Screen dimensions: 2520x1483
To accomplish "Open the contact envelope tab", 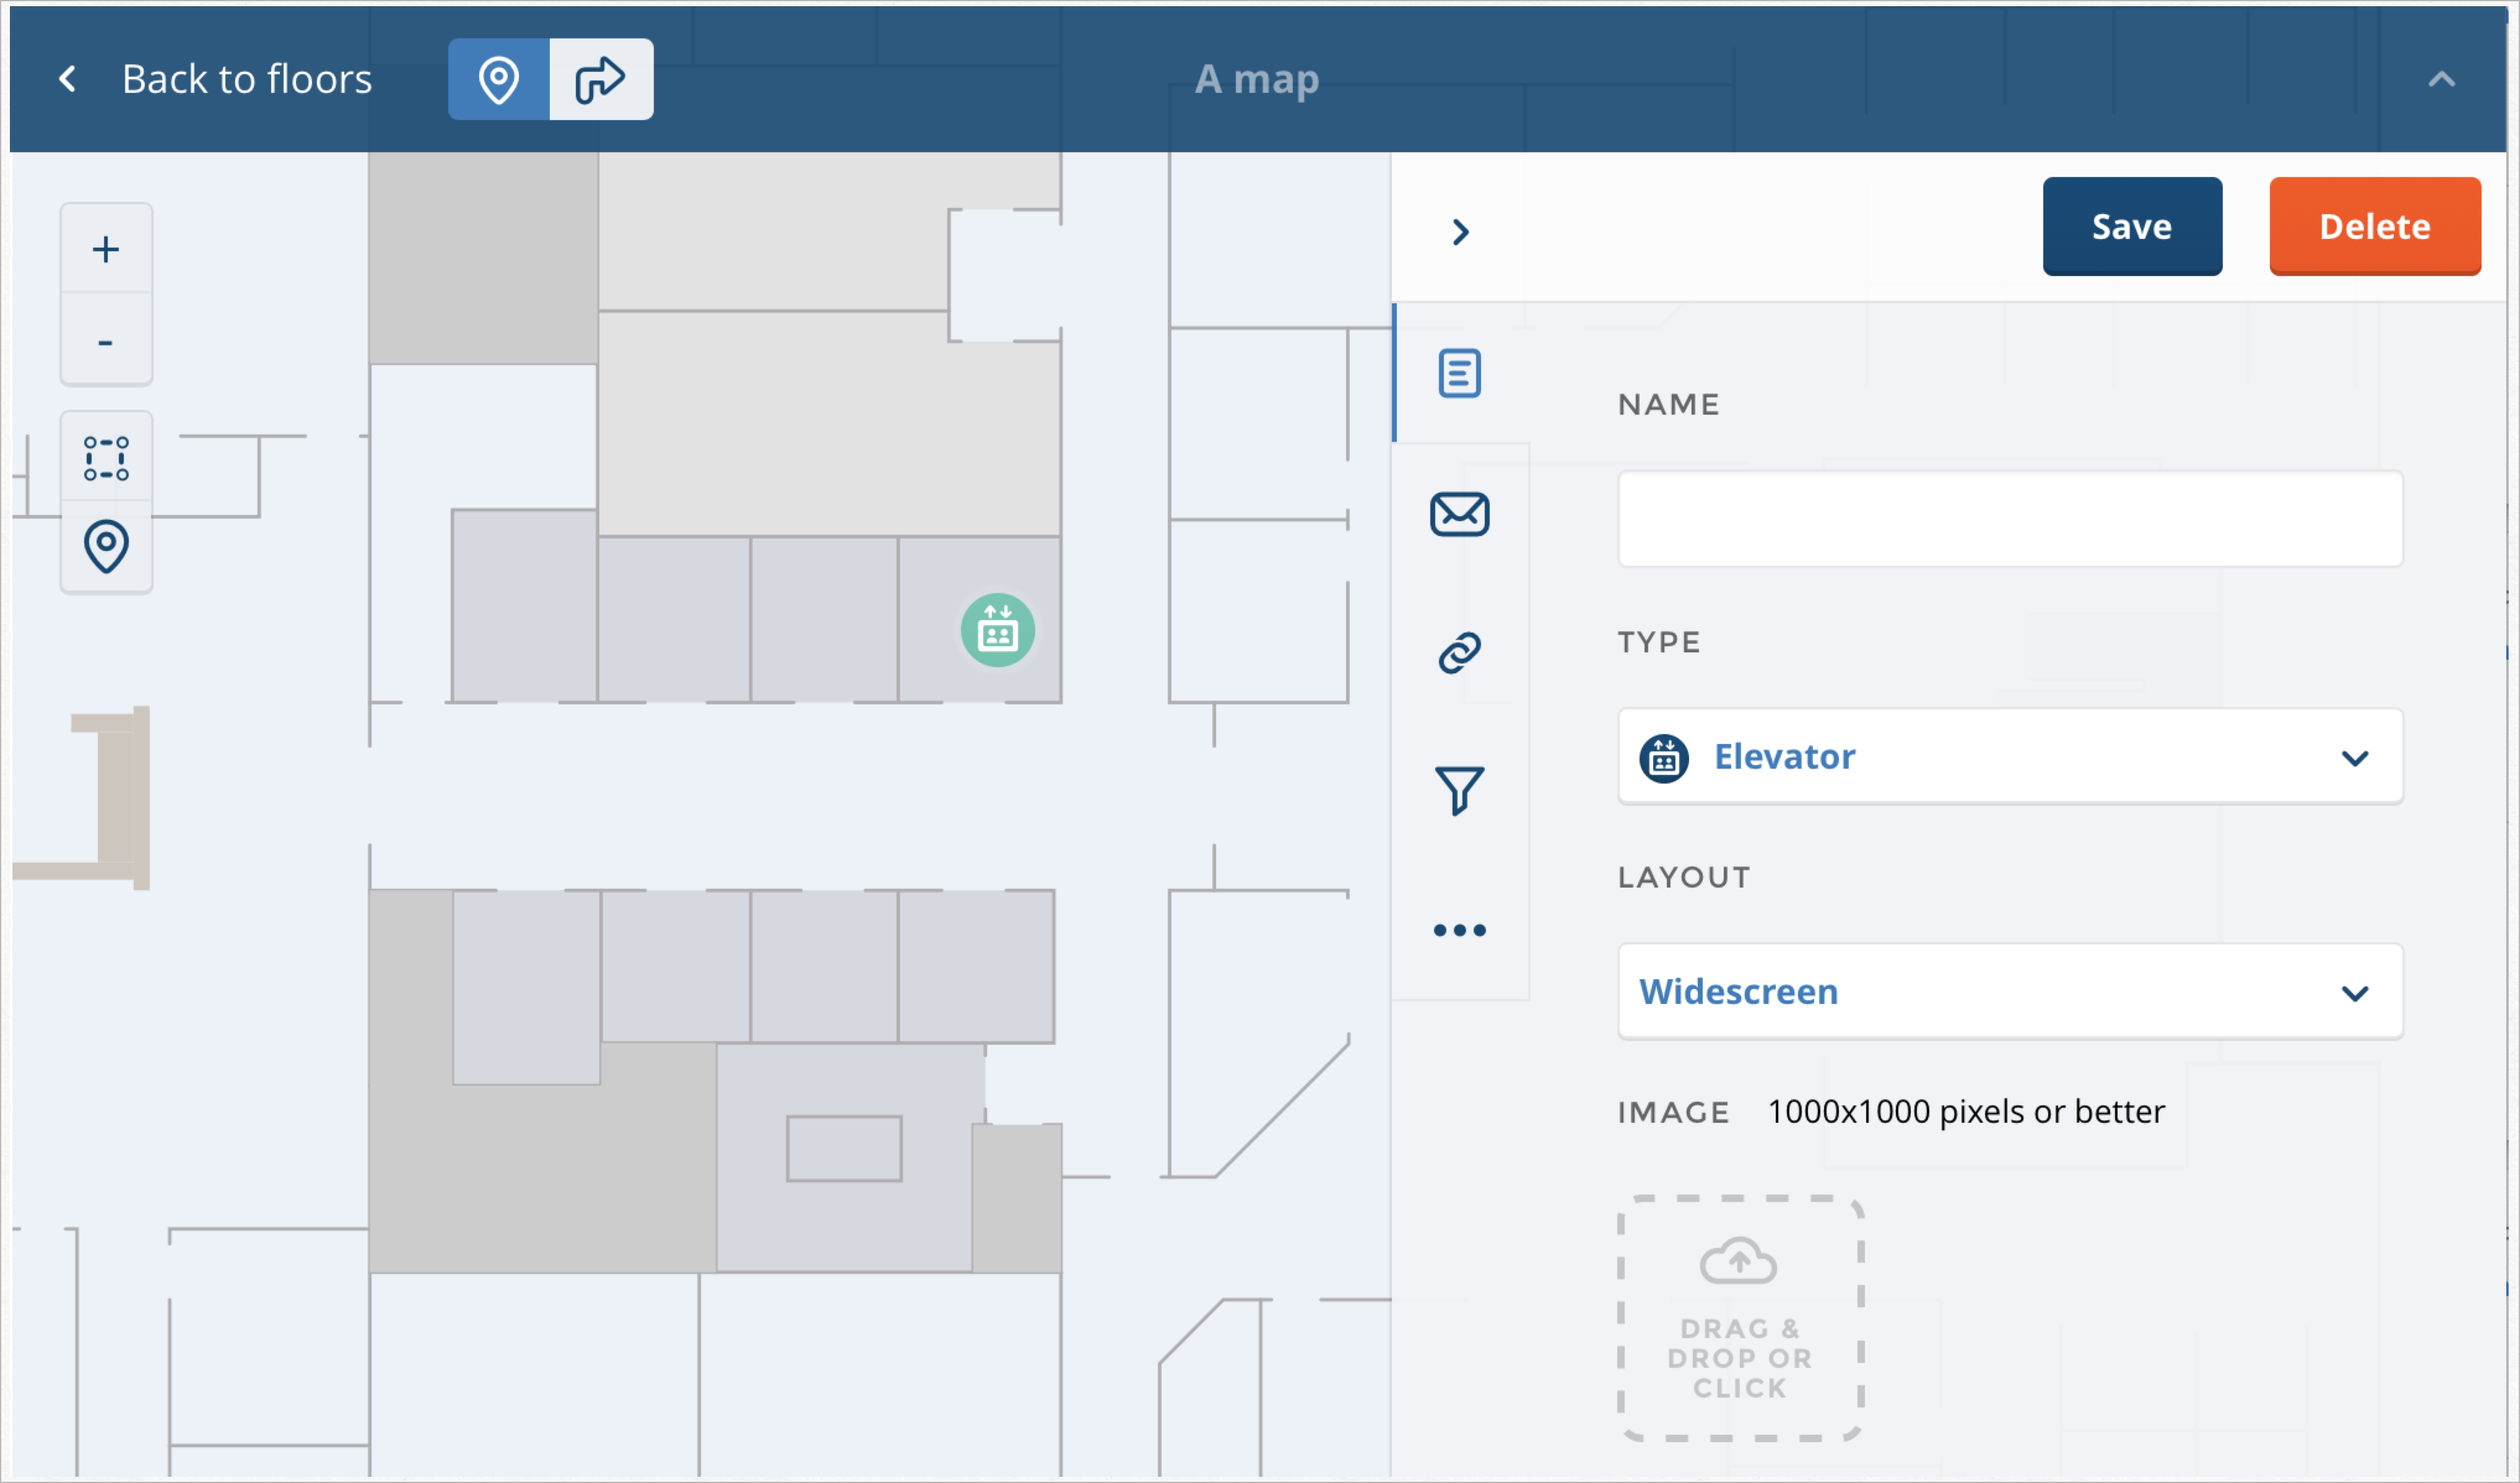I will (x=1459, y=514).
